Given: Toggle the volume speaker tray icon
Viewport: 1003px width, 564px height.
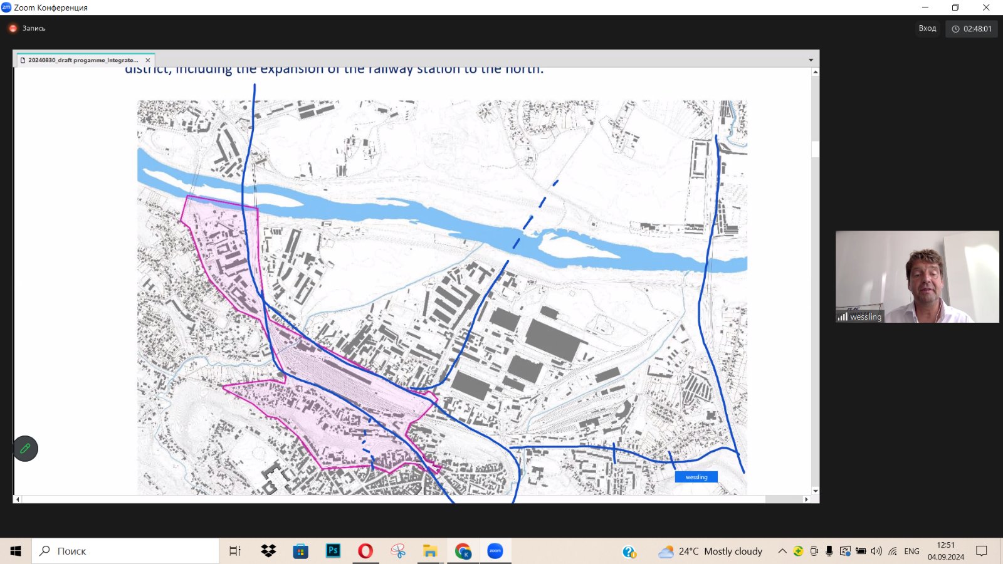Looking at the screenshot, I should point(876,551).
